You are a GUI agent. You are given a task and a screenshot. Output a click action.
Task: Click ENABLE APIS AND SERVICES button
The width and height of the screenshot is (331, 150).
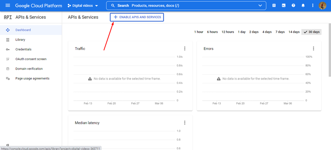coord(137,17)
